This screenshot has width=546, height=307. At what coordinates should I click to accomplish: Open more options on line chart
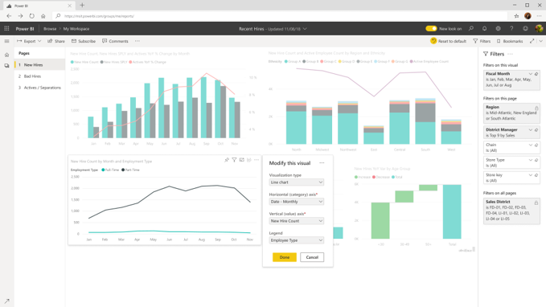coord(257,160)
